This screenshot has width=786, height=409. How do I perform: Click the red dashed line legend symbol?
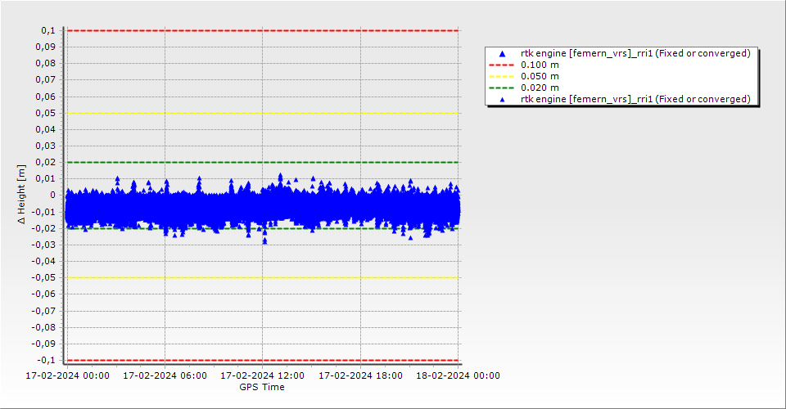pos(503,65)
